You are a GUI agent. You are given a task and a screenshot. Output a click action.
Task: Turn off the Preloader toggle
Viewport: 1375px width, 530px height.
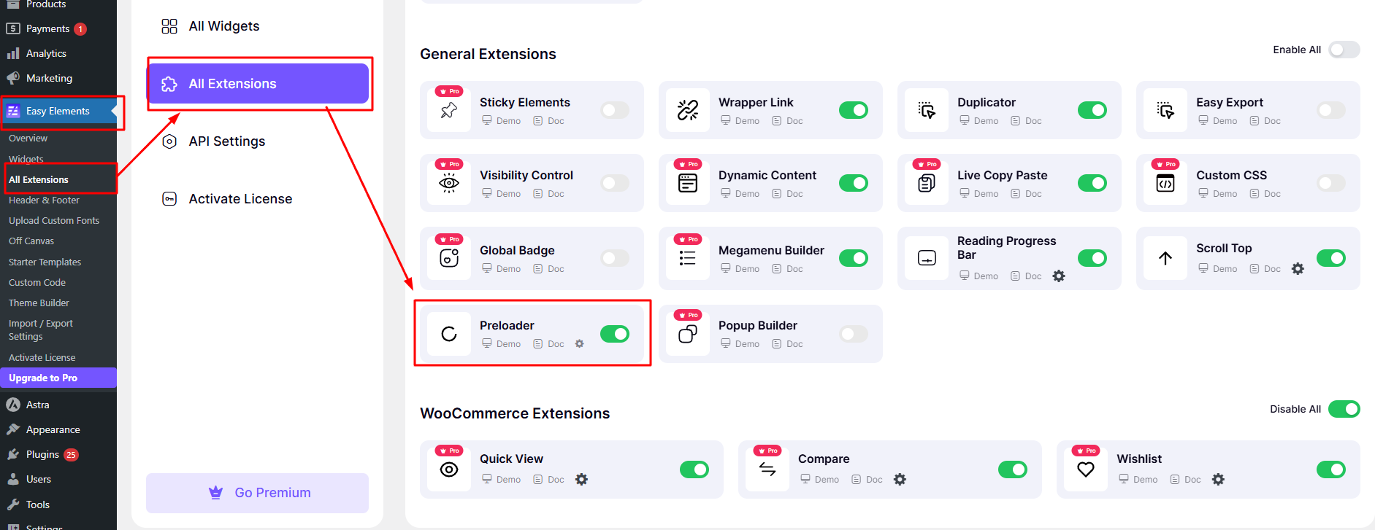pyautogui.click(x=615, y=334)
